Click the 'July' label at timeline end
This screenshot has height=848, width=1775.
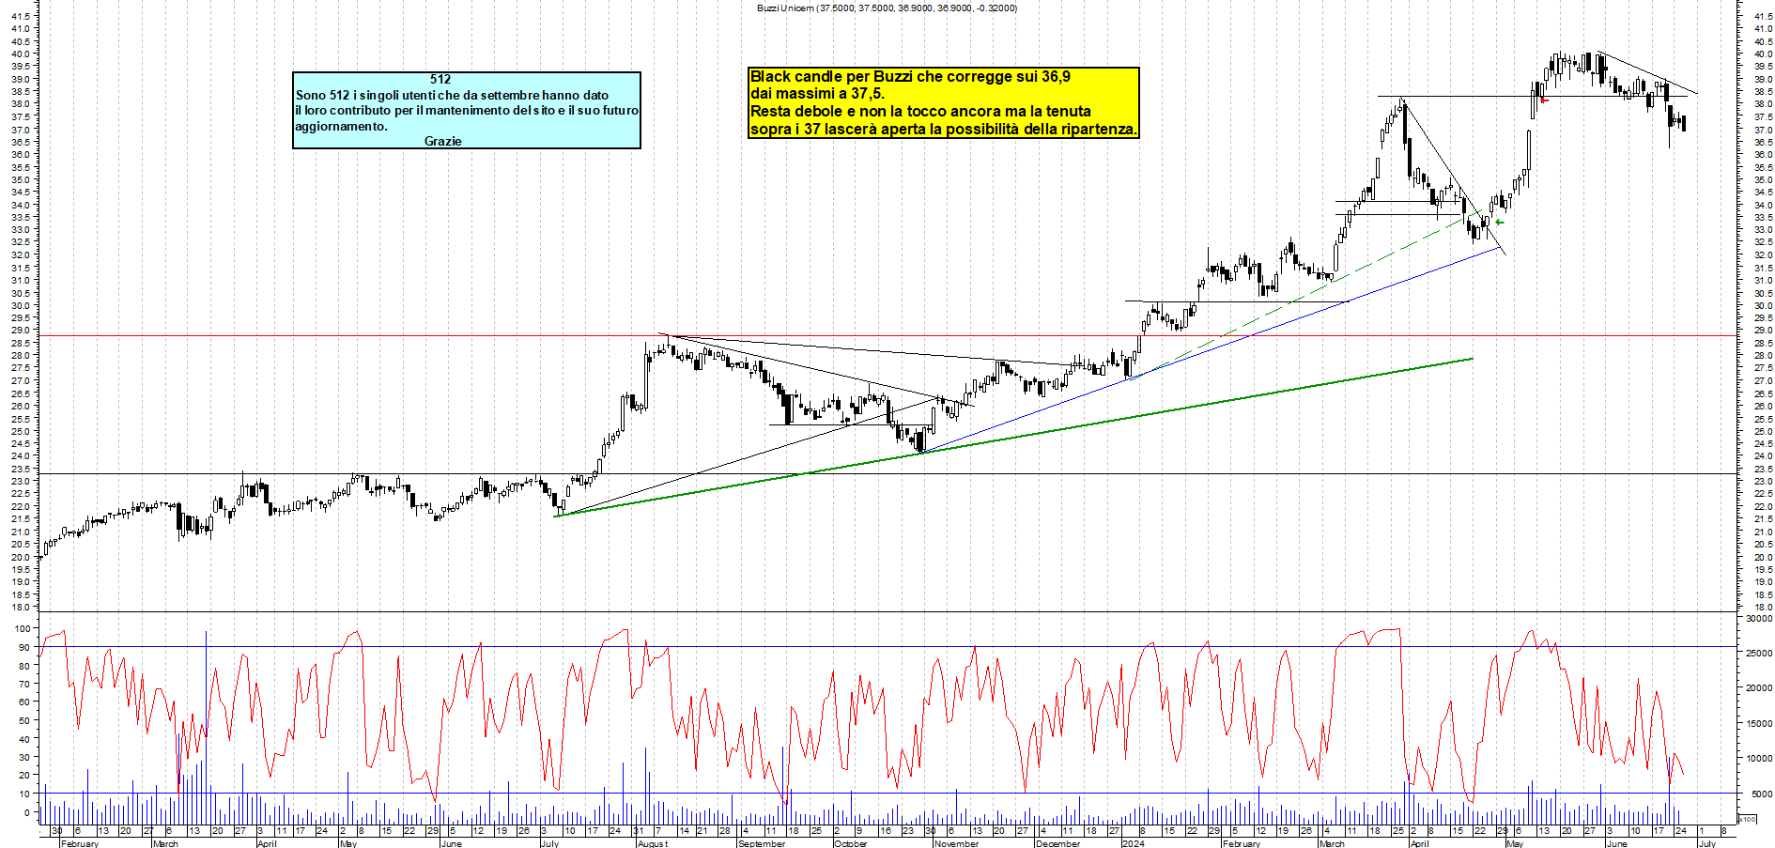[x=1706, y=843]
